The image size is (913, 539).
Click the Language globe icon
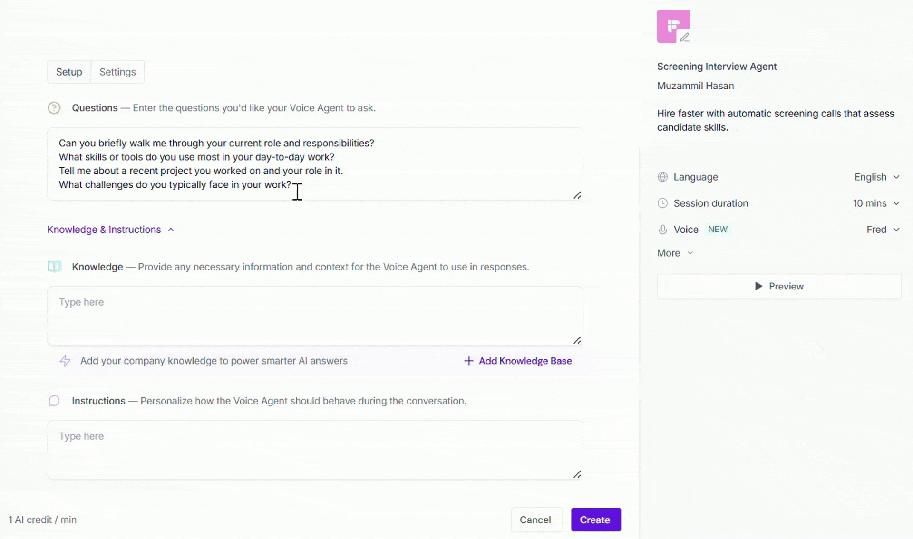662,177
